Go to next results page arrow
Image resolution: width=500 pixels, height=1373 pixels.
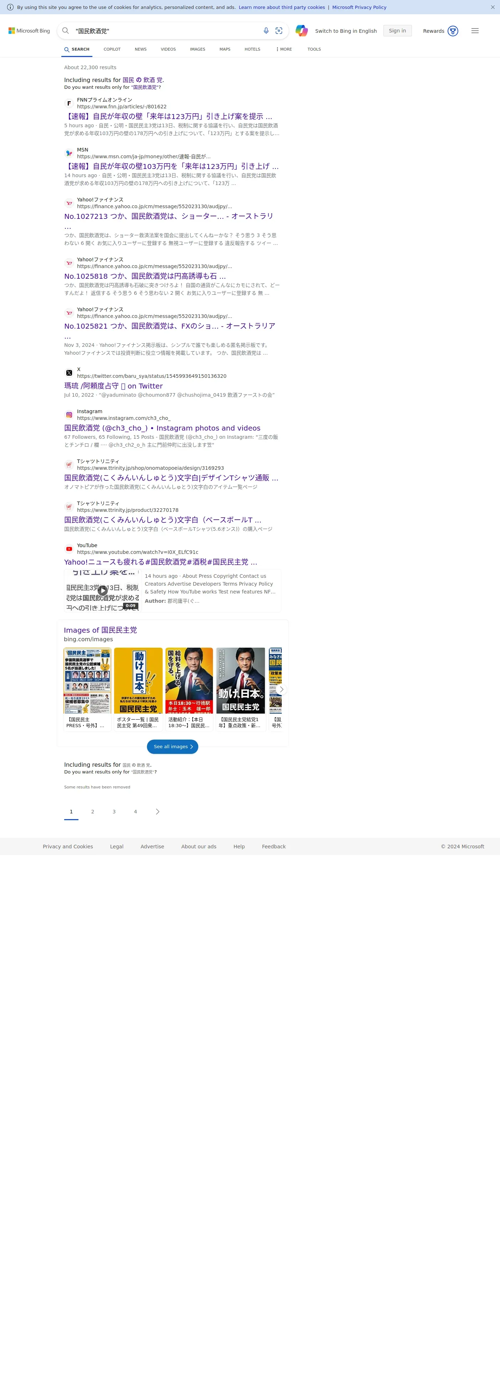click(157, 812)
